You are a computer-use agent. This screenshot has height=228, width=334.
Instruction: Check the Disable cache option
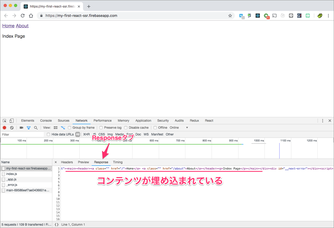click(126, 128)
